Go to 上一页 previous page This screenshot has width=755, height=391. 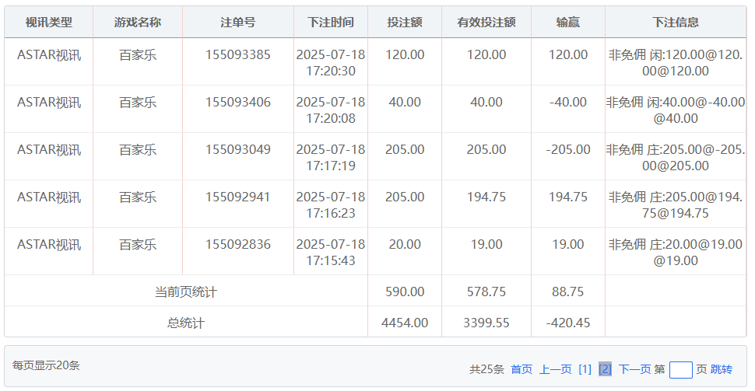pyautogui.click(x=555, y=369)
